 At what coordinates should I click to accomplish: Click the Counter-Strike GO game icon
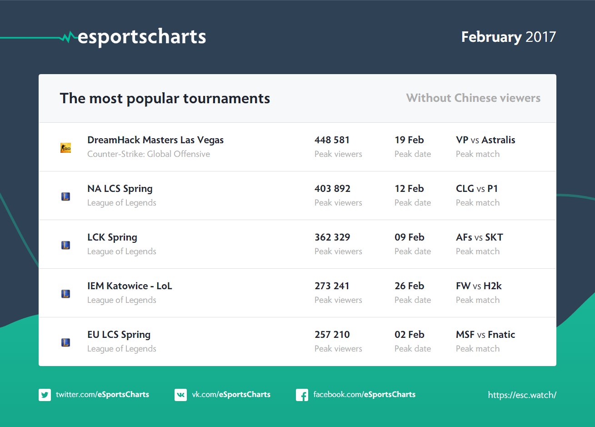[x=66, y=148]
